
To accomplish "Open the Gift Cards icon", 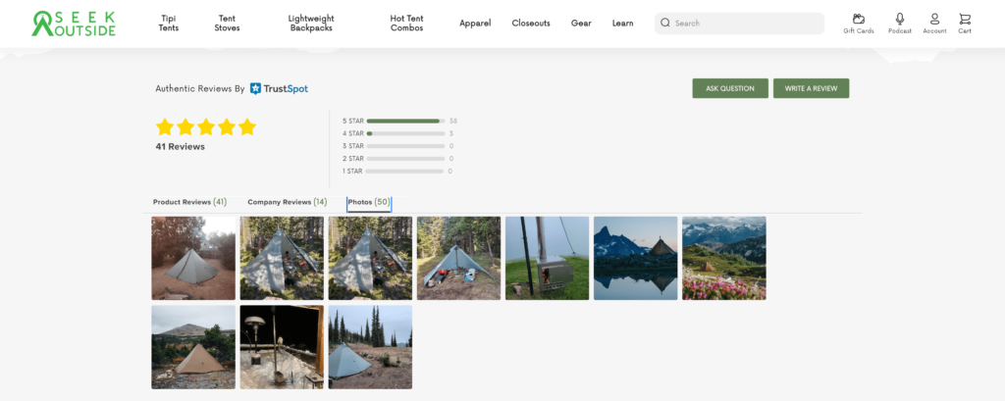I will (858, 20).
